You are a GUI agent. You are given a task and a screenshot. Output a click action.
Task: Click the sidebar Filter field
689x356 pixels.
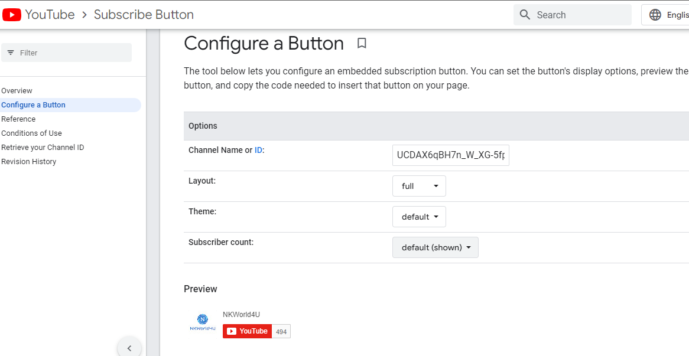[x=66, y=53]
